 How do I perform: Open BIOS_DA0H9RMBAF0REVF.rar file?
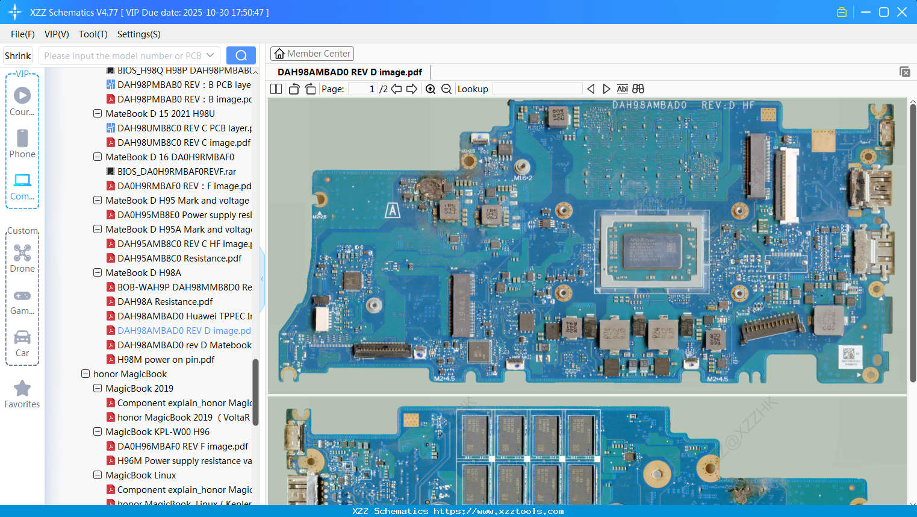(x=171, y=171)
